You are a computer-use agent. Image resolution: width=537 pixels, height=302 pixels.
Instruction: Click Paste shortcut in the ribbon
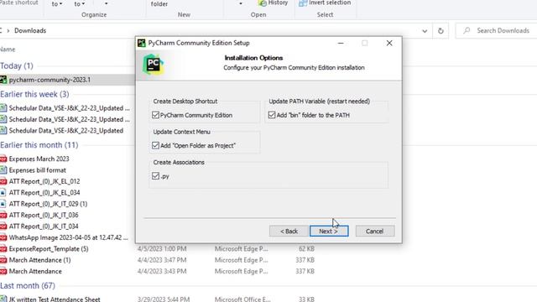click(x=19, y=3)
